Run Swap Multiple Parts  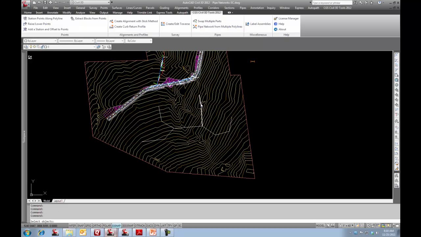[207, 21]
